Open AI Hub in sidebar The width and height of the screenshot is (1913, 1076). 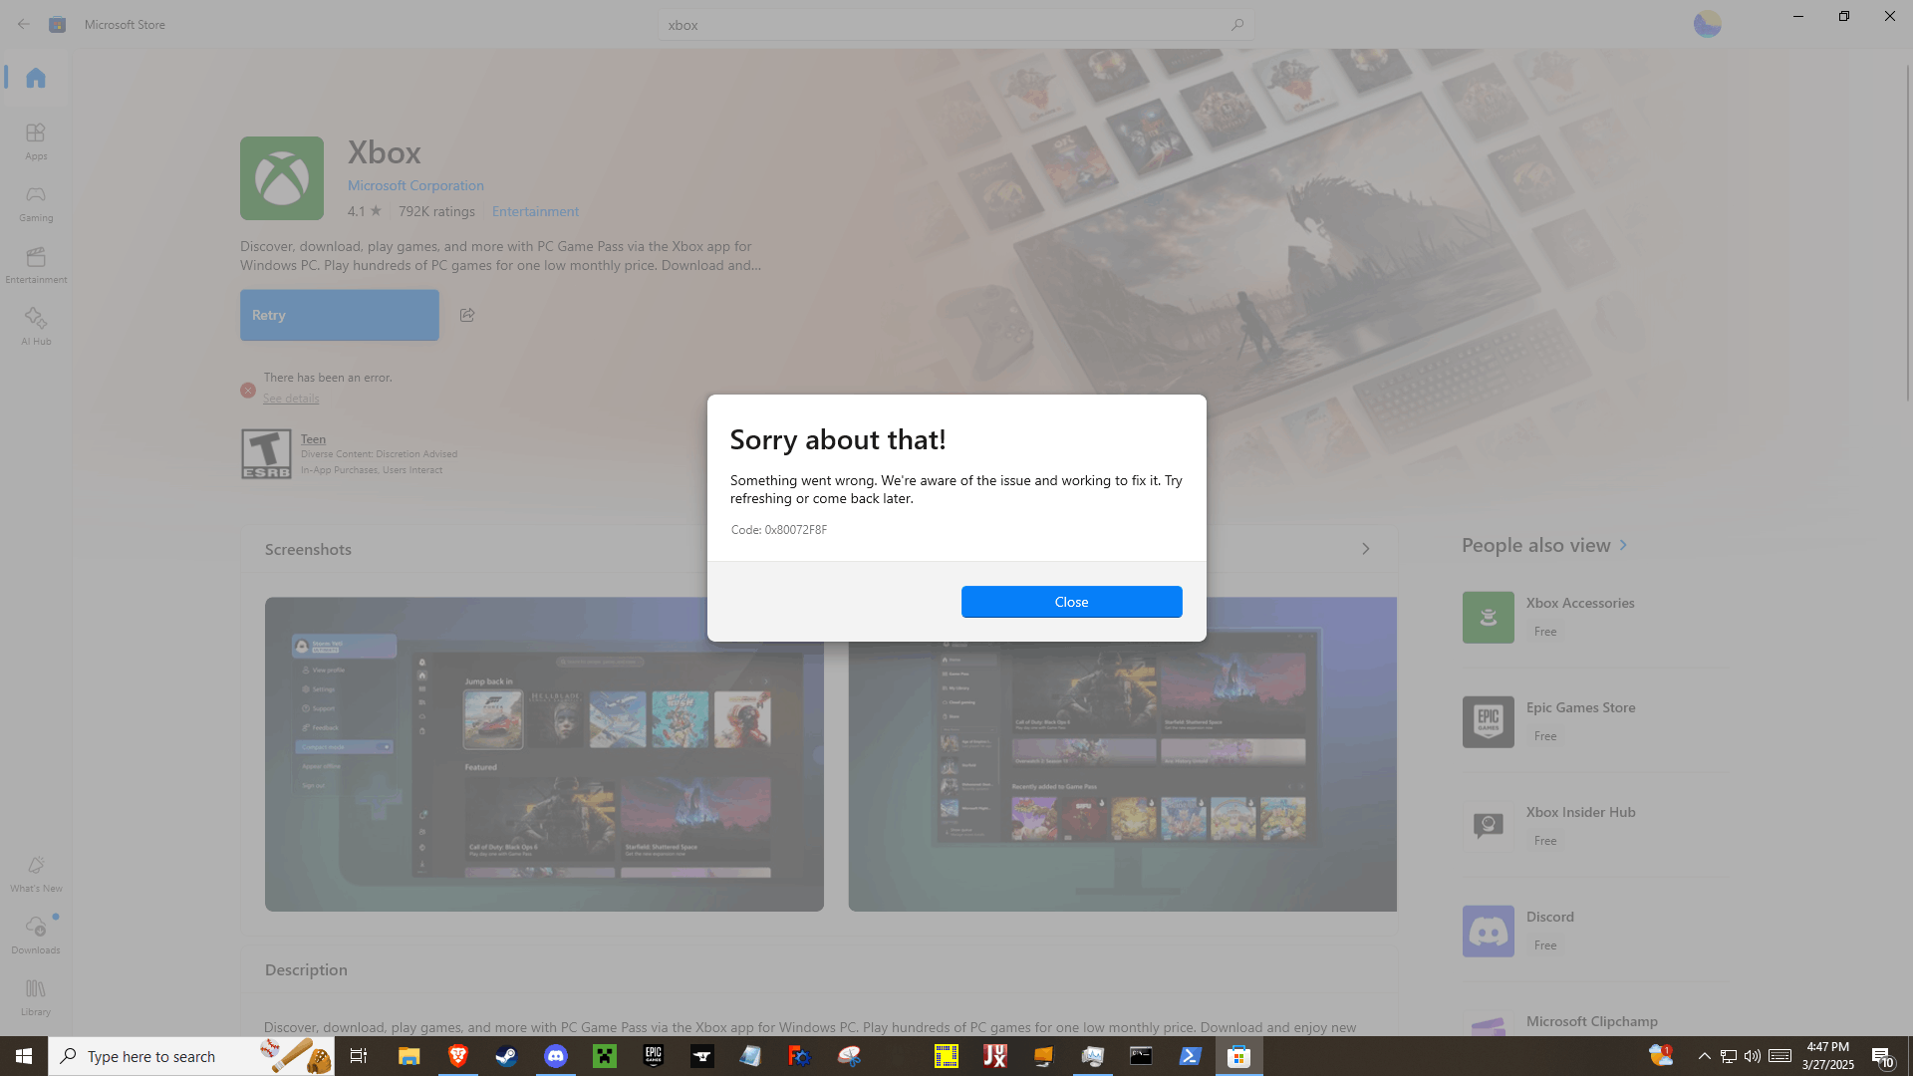click(x=36, y=326)
